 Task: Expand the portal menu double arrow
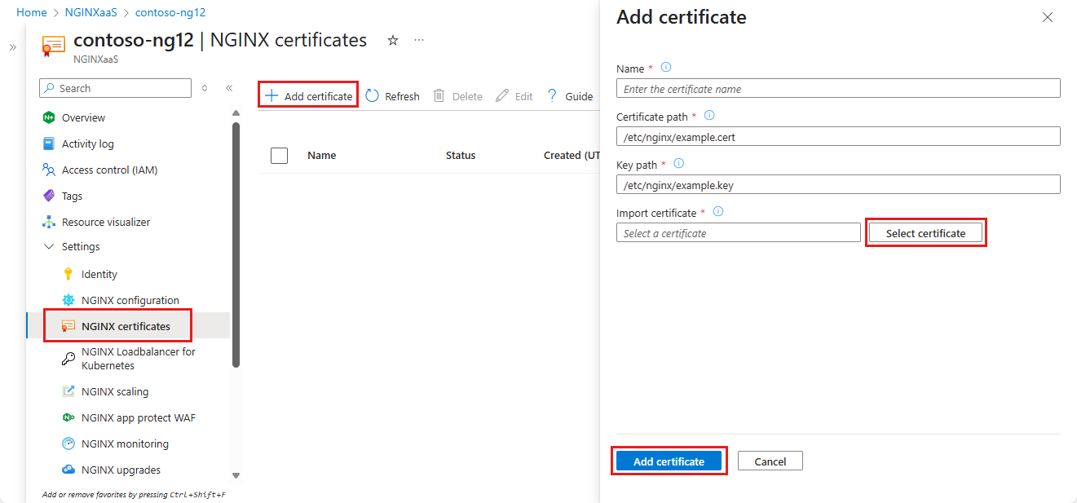12,47
